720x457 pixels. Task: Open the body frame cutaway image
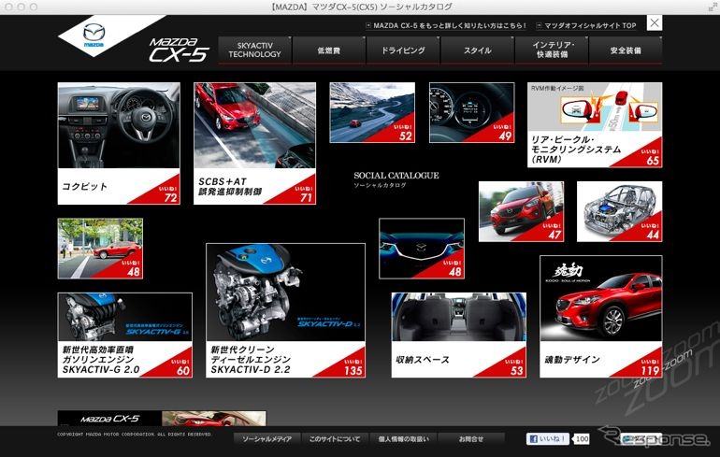619,211
